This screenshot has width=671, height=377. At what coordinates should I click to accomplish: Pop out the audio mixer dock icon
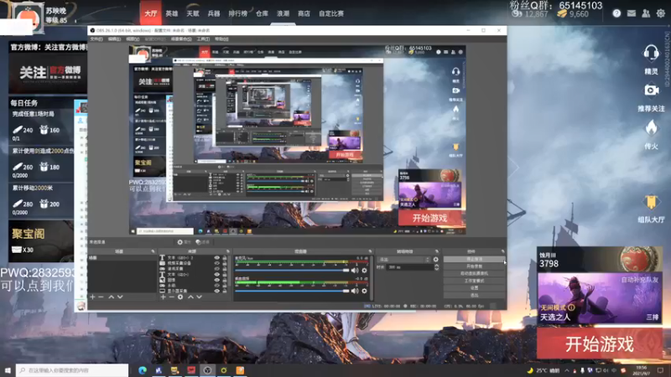coord(370,251)
